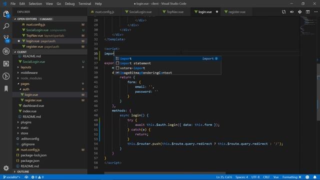
Task: Open the notifications bell icon
Action: 315,177
